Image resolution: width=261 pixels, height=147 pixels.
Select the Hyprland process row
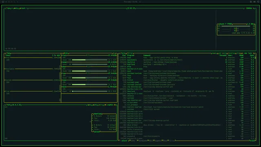click(x=187, y=65)
